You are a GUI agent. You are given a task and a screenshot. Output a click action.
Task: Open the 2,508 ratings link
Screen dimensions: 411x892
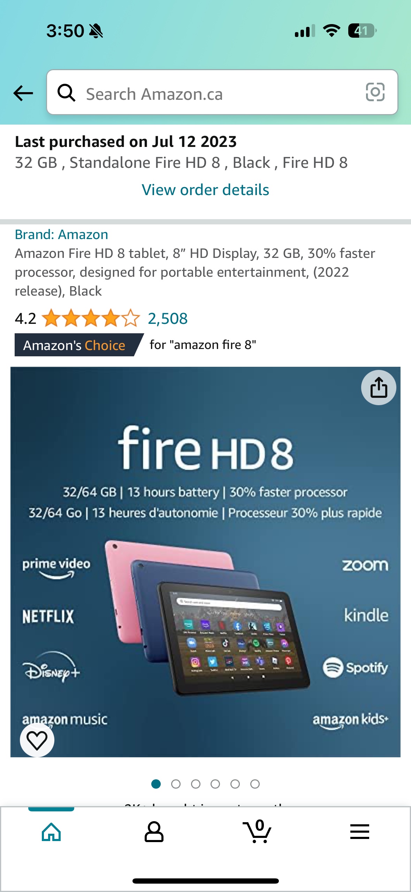(x=168, y=319)
